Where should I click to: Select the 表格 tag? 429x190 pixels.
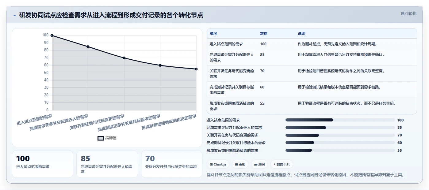[x=240, y=164]
